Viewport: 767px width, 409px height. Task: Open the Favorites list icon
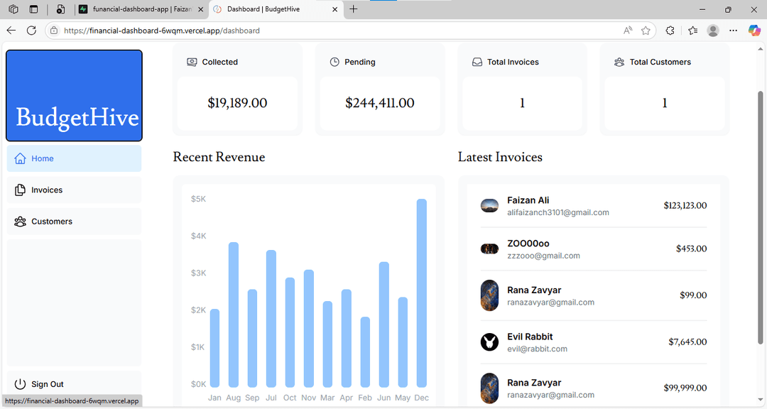(692, 31)
